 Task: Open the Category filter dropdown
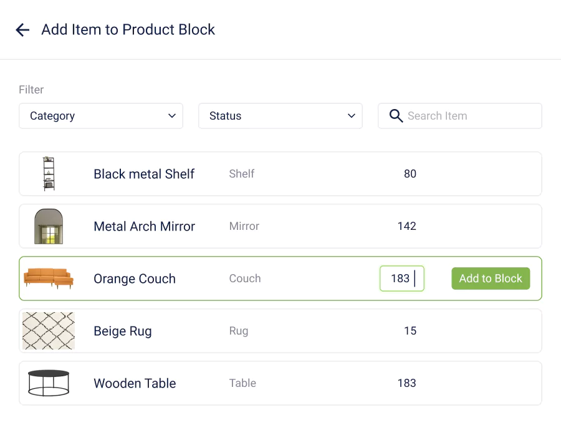pyautogui.click(x=101, y=116)
